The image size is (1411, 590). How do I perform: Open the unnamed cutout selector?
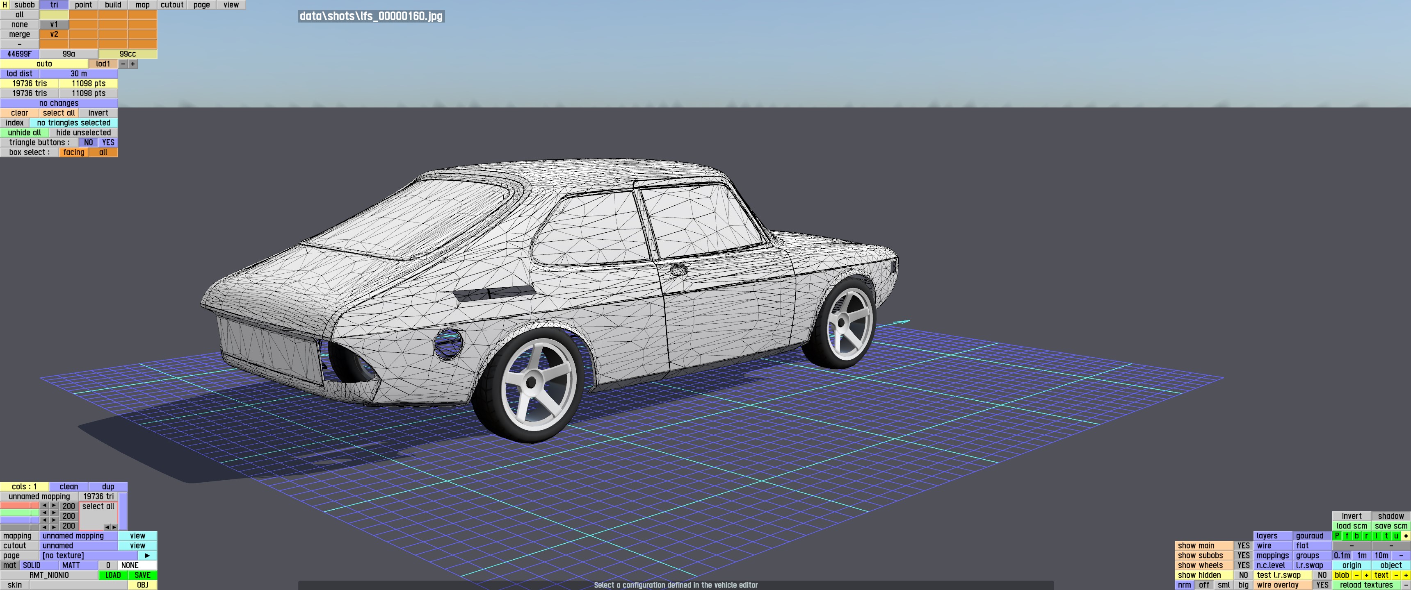78,546
